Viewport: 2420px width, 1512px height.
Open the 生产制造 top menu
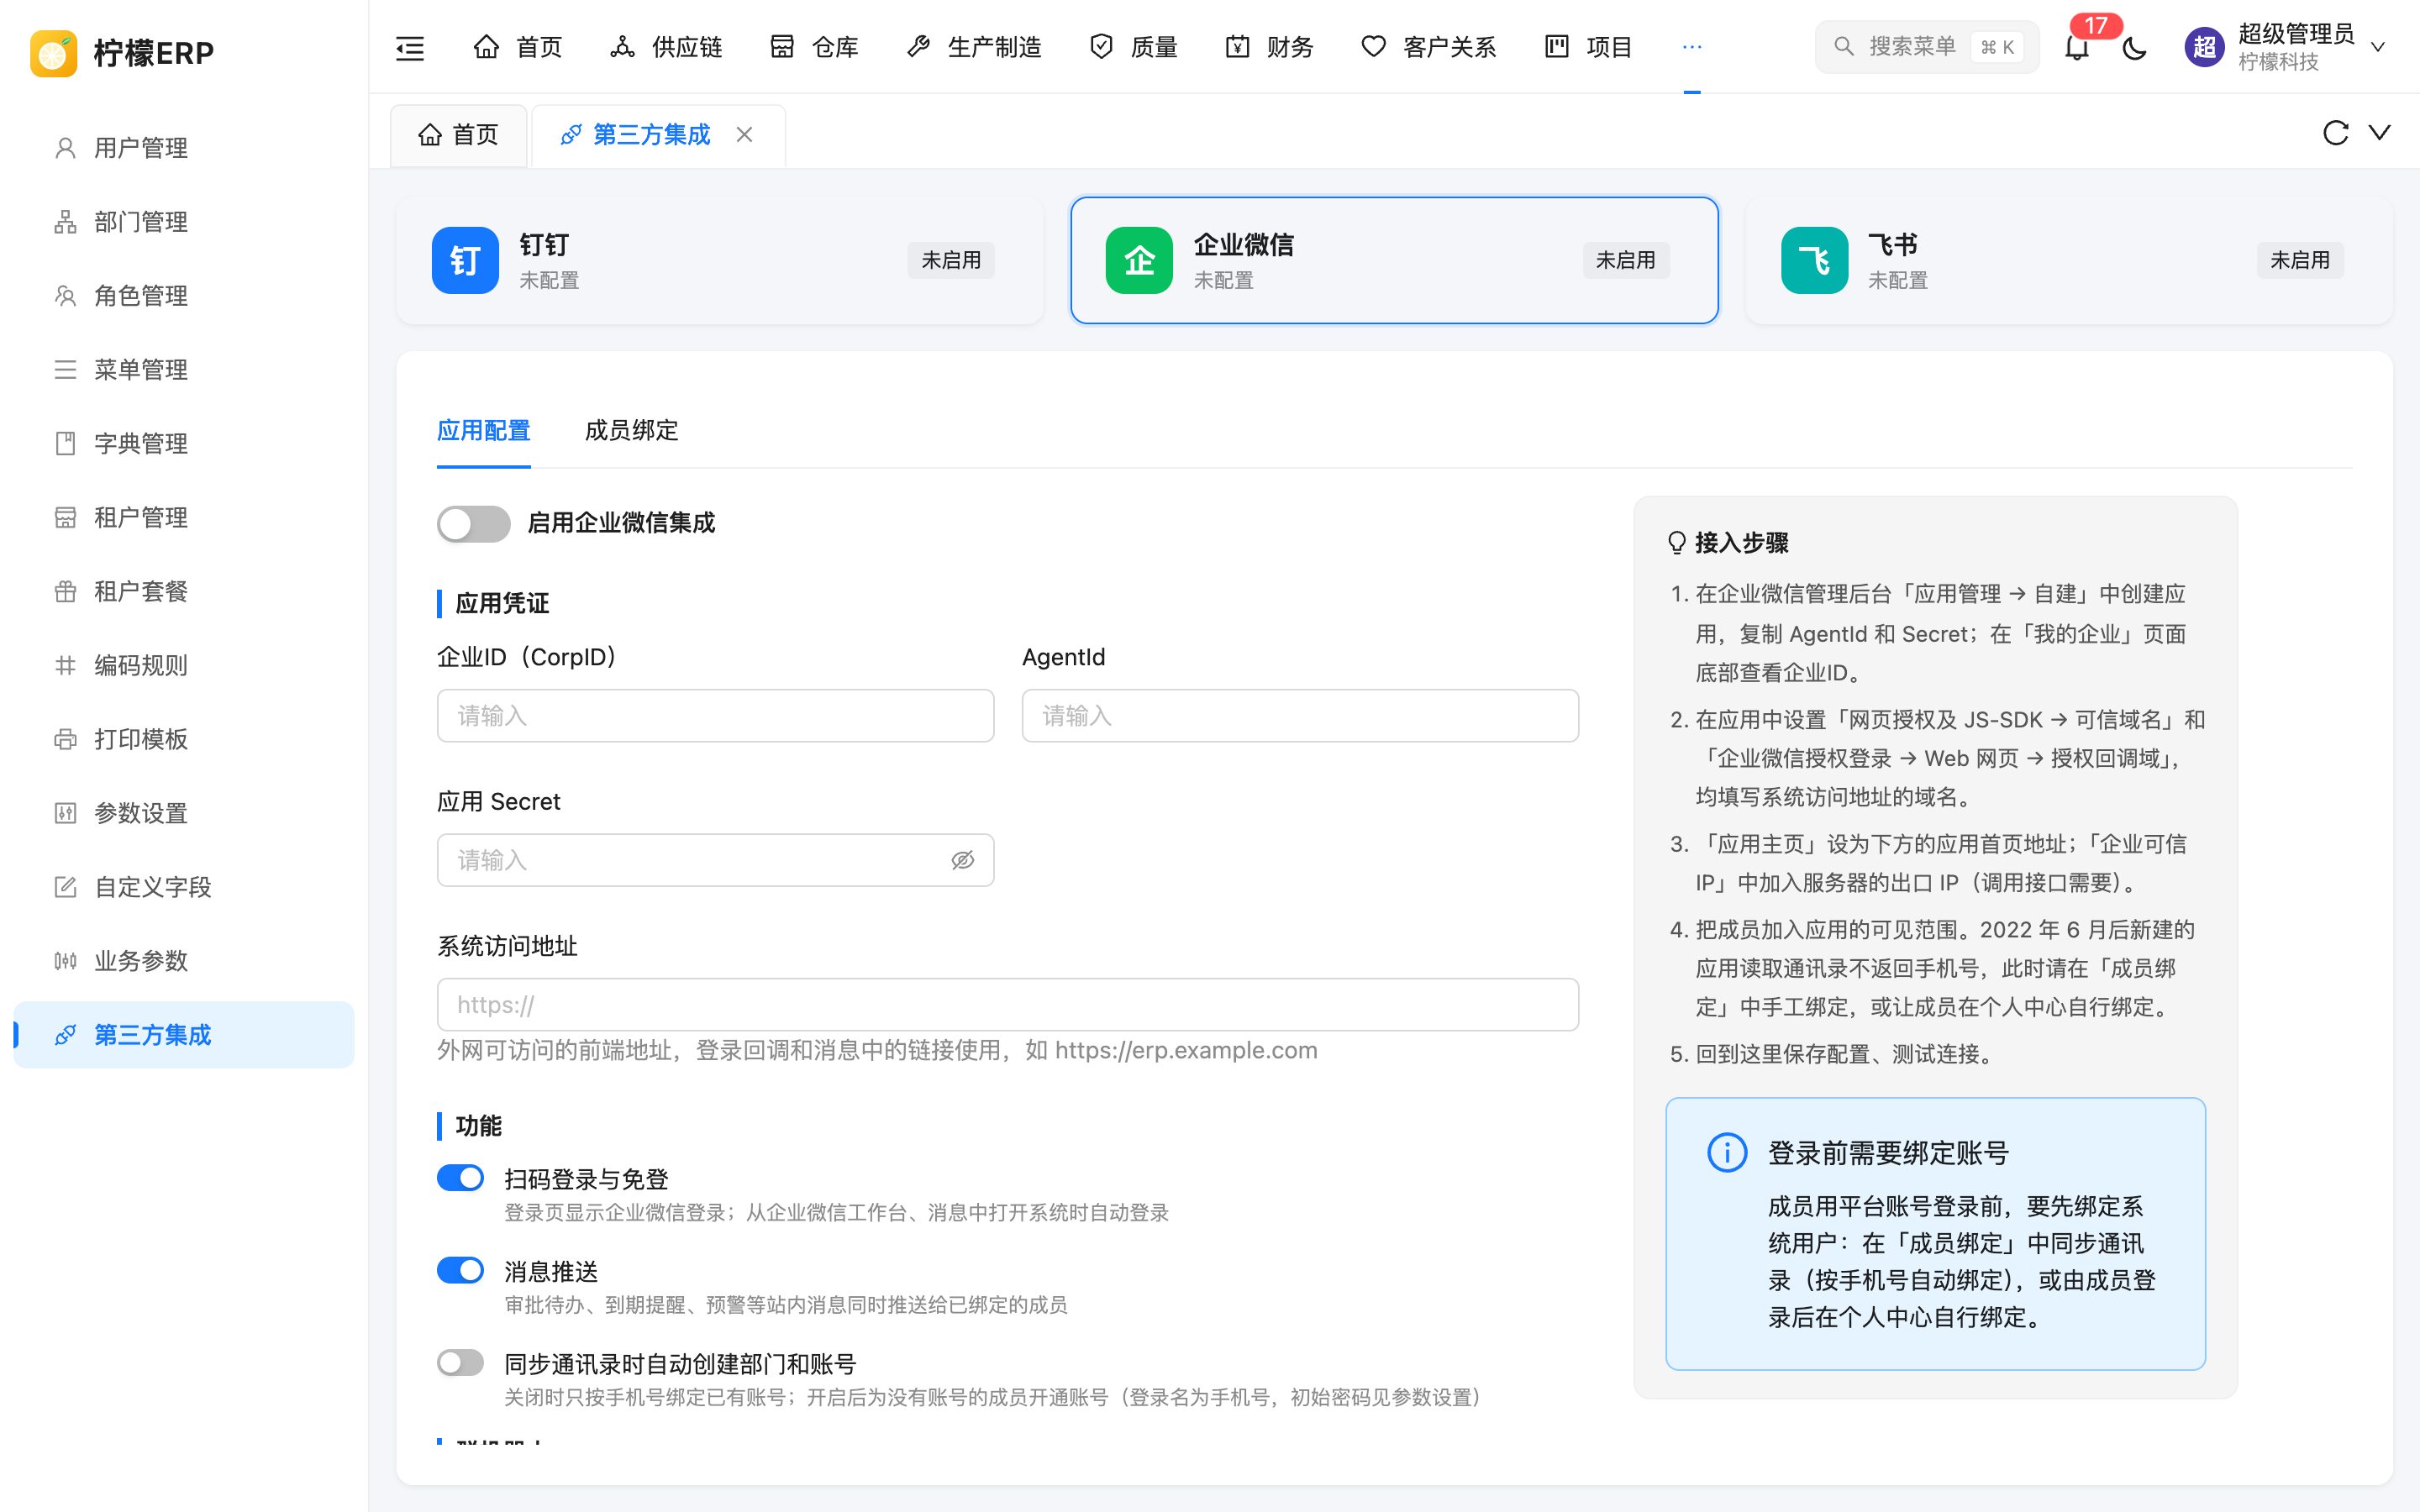pos(974,47)
